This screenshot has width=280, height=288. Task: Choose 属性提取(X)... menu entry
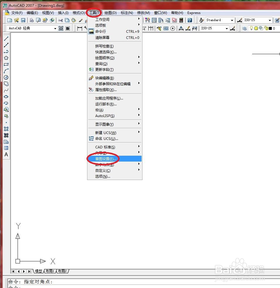tap(115, 90)
